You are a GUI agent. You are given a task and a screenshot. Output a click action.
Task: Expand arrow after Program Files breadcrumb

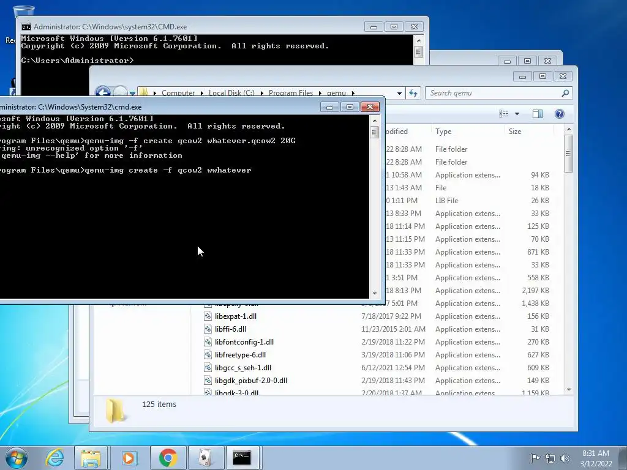coord(320,93)
